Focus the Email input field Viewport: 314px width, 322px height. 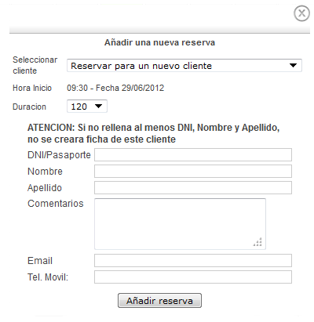coord(193,261)
